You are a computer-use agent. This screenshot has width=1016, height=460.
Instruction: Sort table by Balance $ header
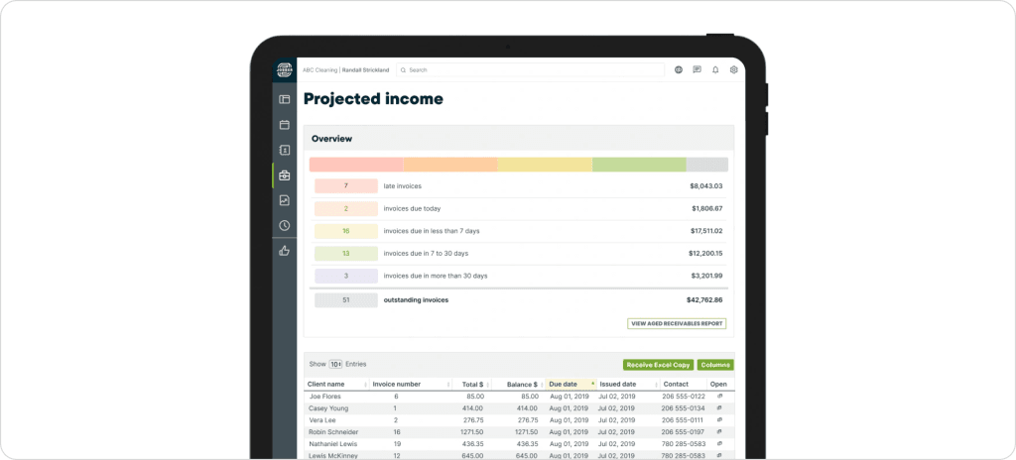(521, 384)
